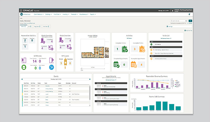Image resolution: width=210 pixels, height=122 pixels.
Task: Expand To Do List All Selected Owners dropdown
Action: 166,39
